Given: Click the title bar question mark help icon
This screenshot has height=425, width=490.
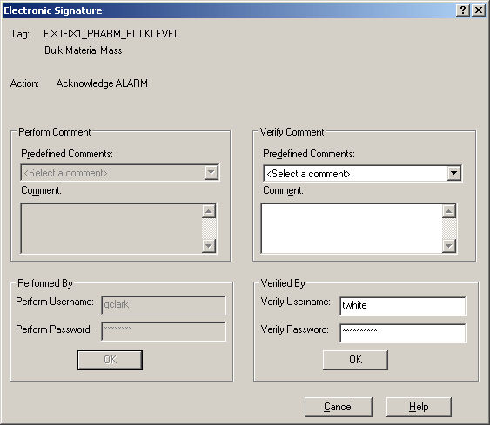Looking at the screenshot, I should pyautogui.click(x=463, y=10).
